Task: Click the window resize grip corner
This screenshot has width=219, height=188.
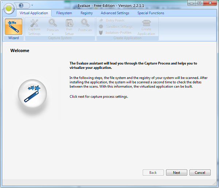Action: tap(214, 183)
